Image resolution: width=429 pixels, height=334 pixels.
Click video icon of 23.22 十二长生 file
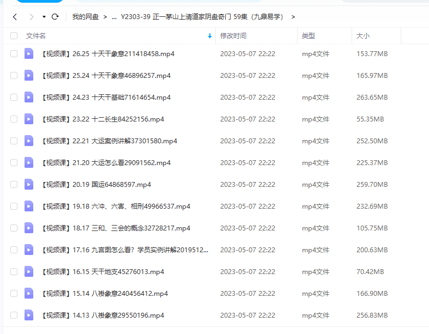(x=29, y=119)
